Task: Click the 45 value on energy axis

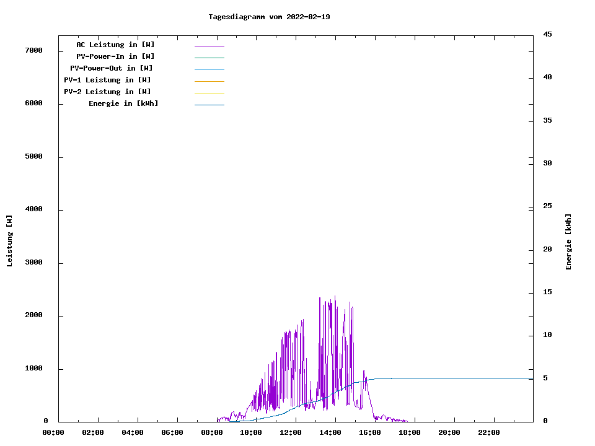Action: [x=547, y=34]
